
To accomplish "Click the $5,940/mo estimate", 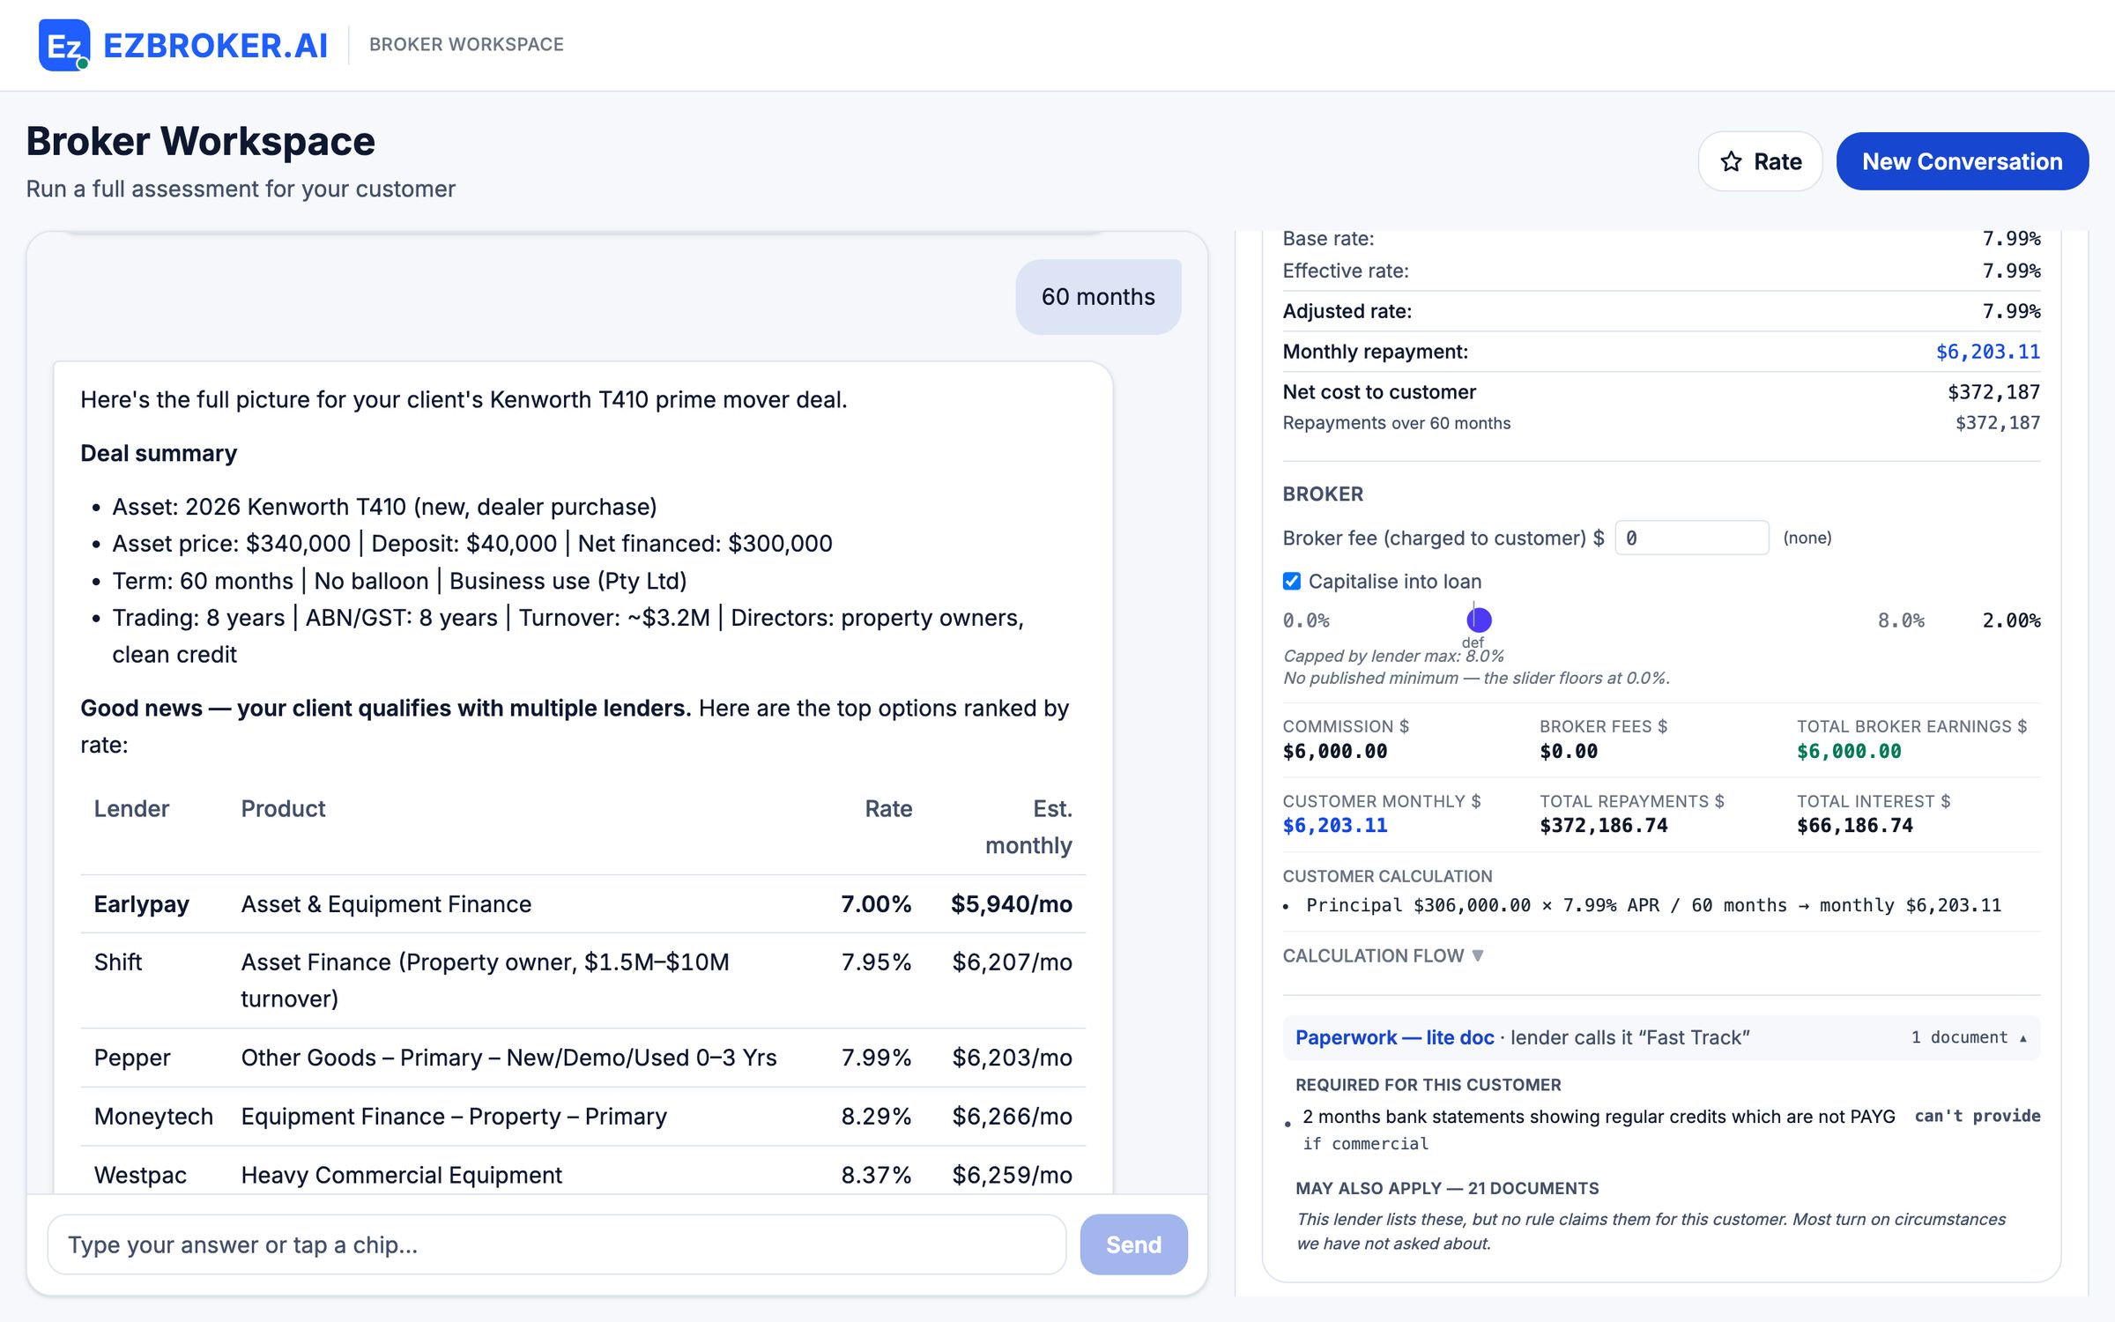I will [x=1011, y=904].
